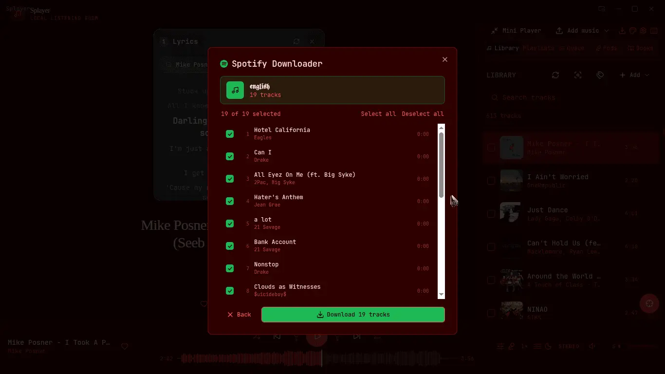Toggle the Hater's Anthem checkbox
Image resolution: width=665 pixels, height=374 pixels.
point(230,201)
